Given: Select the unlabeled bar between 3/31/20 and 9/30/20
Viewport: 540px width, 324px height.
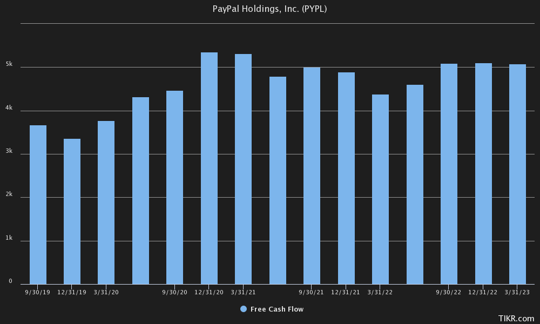Looking at the screenshot, I should 140,191.
